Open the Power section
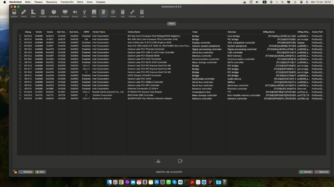 click(113, 13)
